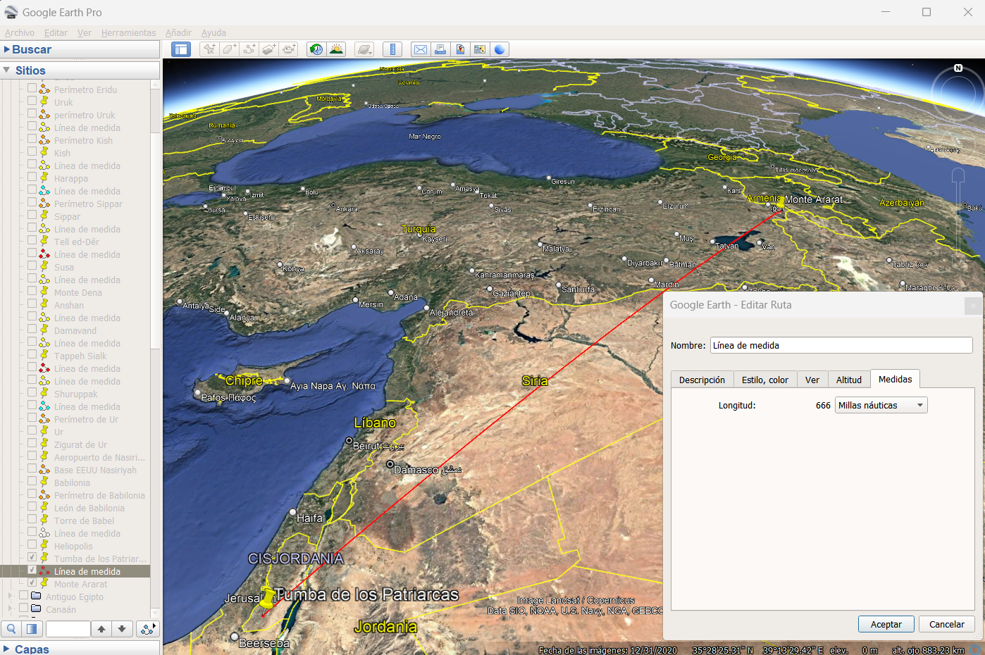Record a tour camera icon
Screen dimensions: 985x655
coord(289,49)
